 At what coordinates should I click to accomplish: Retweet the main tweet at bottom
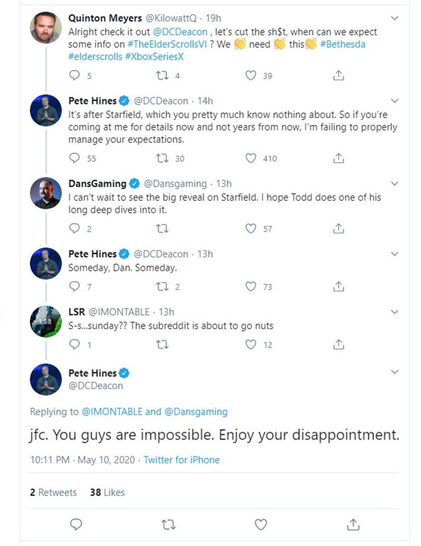click(168, 525)
